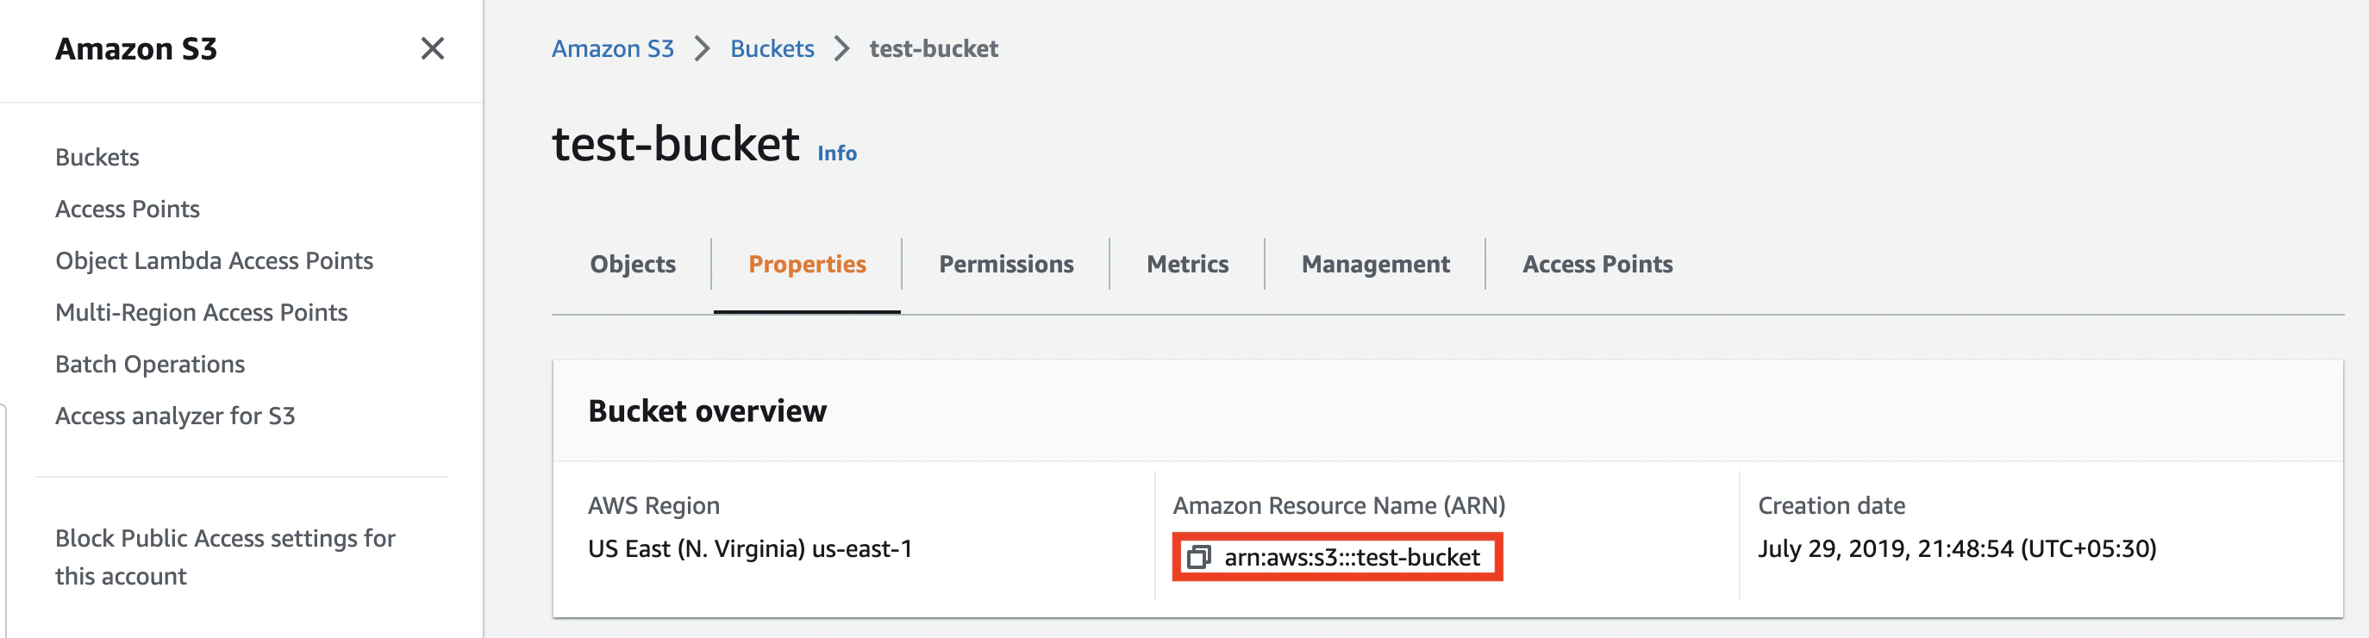
Task: Open the Info help link beside test-bucket
Action: click(x=837, y=153)
